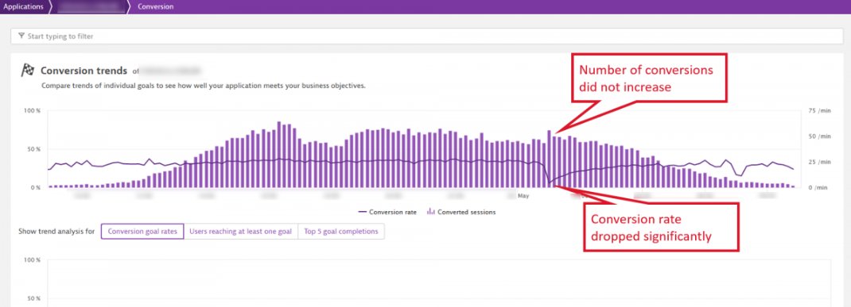Click the filter funnel icon
Viewport: 851px width, 307px height.
[x=21, y=36]
